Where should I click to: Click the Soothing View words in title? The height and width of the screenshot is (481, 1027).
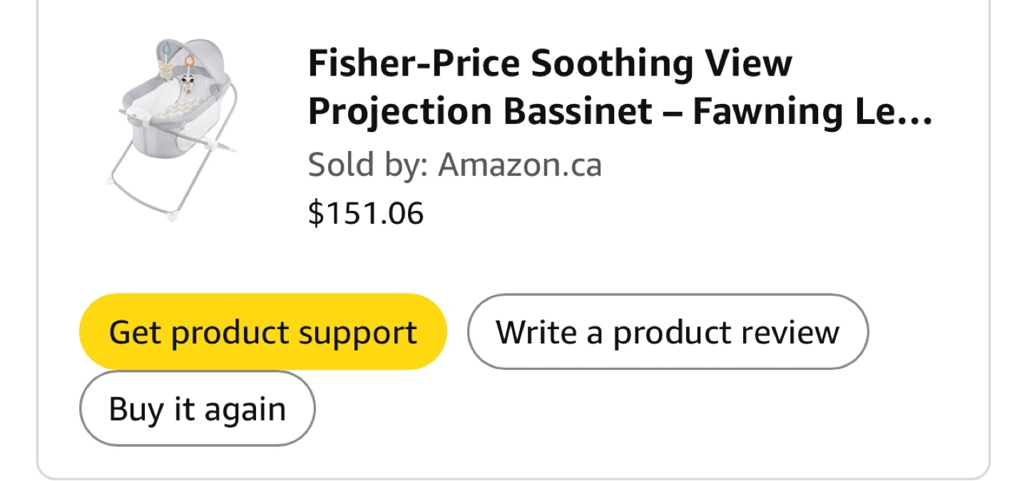point(661,64)
